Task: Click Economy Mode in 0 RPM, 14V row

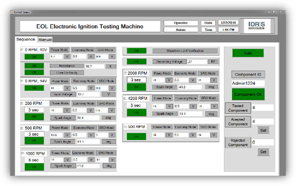Action: (84, 81)
